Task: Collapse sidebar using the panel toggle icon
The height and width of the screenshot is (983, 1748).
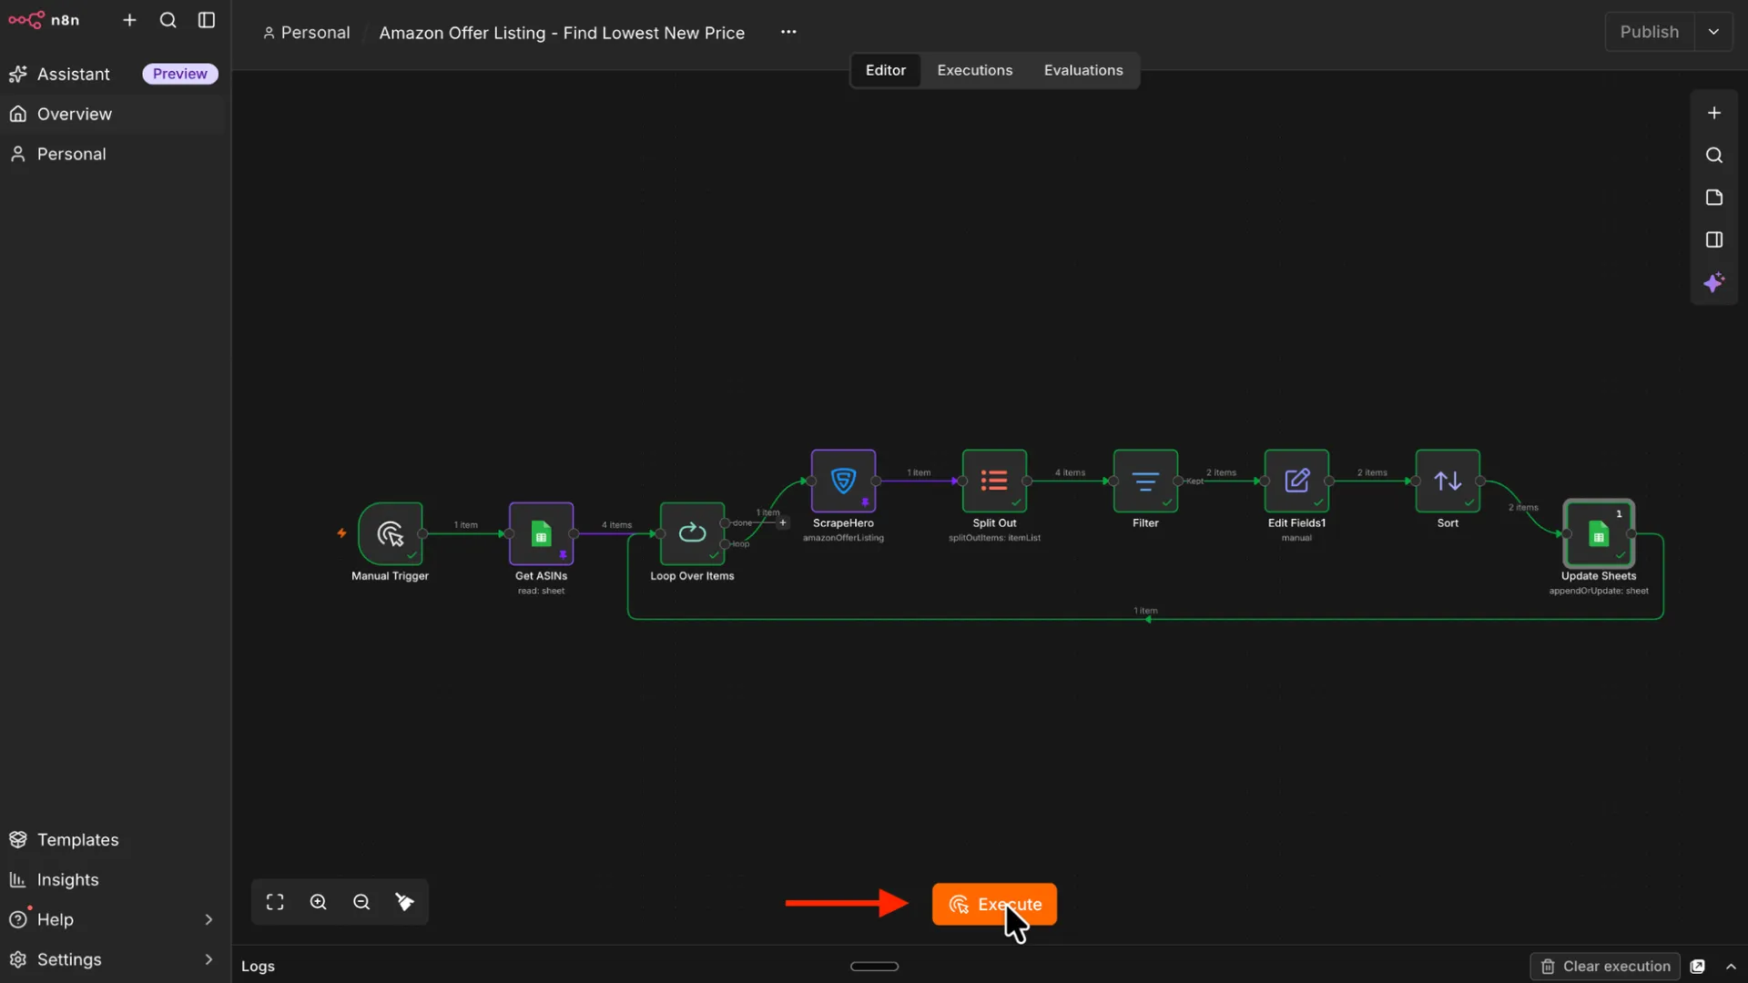Action: click(207, 20)
